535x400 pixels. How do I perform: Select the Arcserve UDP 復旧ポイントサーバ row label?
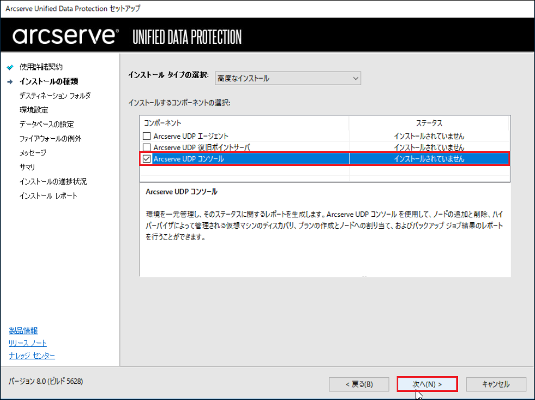click(202, 147)
